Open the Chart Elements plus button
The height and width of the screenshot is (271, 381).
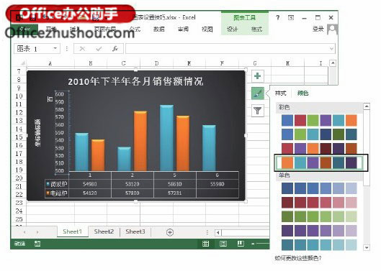tap(258, 76)
